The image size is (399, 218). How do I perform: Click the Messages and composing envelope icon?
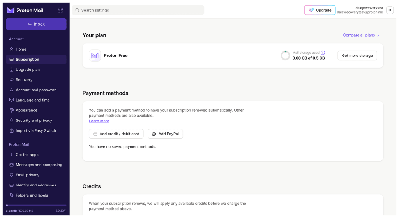[11, 165]
